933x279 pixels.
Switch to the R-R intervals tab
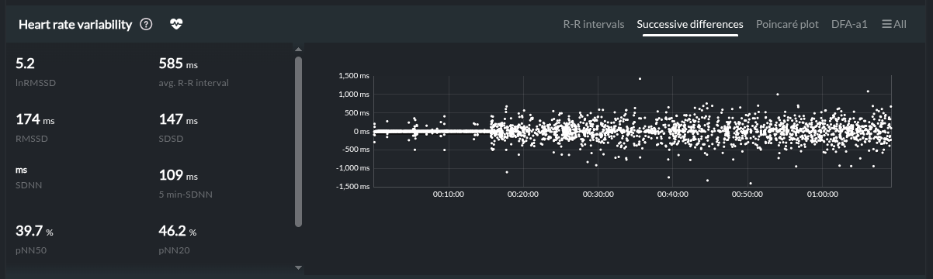pyautogui.click(x=593, y=24)
